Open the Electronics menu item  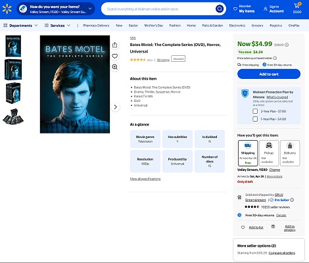[237, 26]
